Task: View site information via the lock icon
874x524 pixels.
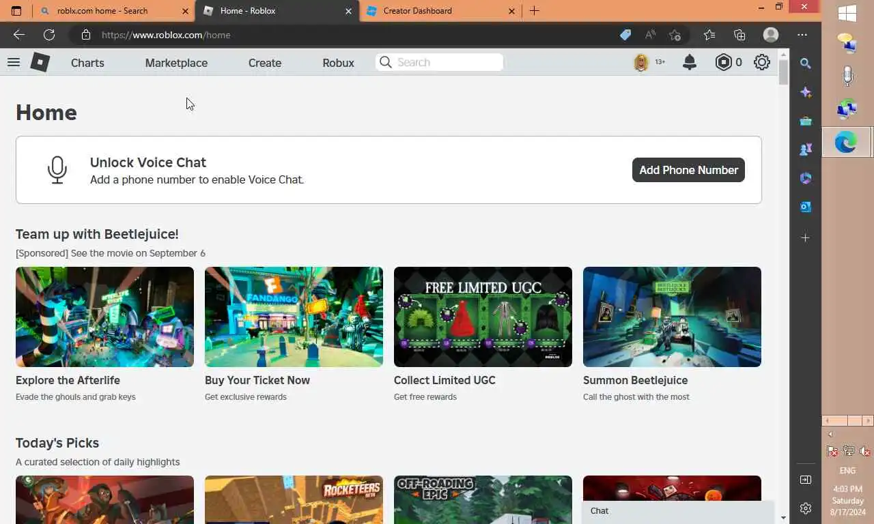Action: point(85,35)
